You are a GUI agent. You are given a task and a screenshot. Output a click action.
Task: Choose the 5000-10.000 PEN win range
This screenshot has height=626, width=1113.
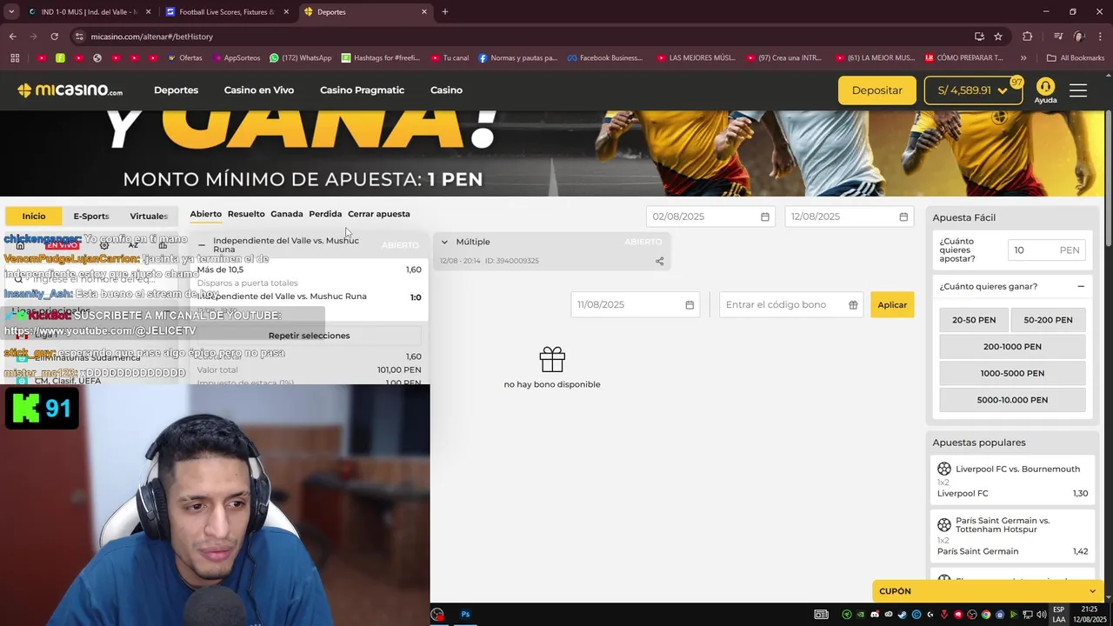pos(1012,400)
